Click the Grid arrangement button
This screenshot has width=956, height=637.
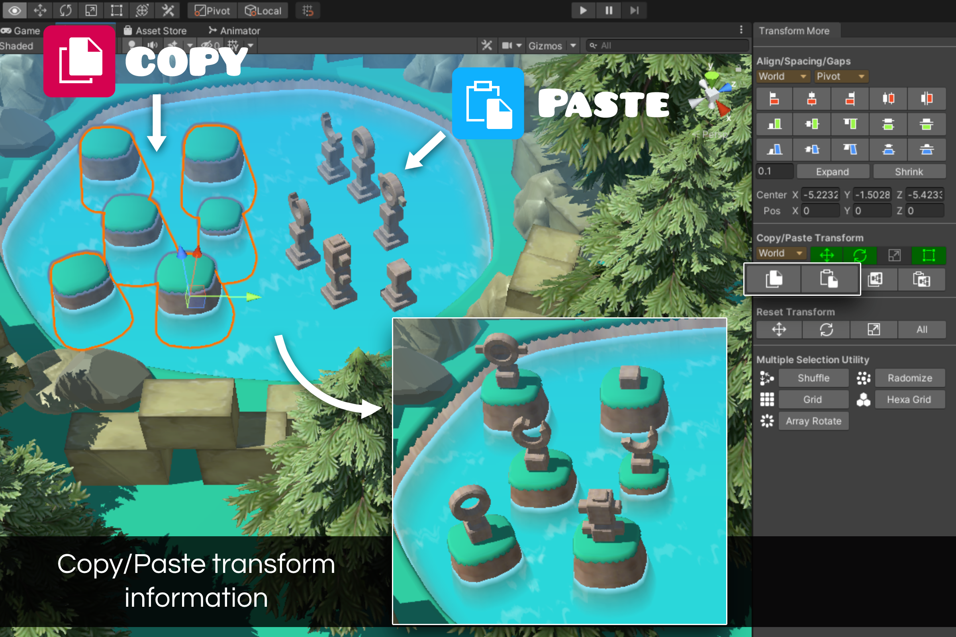click(x=813, y=399)
